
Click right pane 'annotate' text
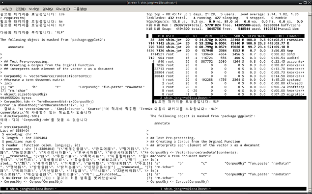pyautogui.click(x=162, y=123)
